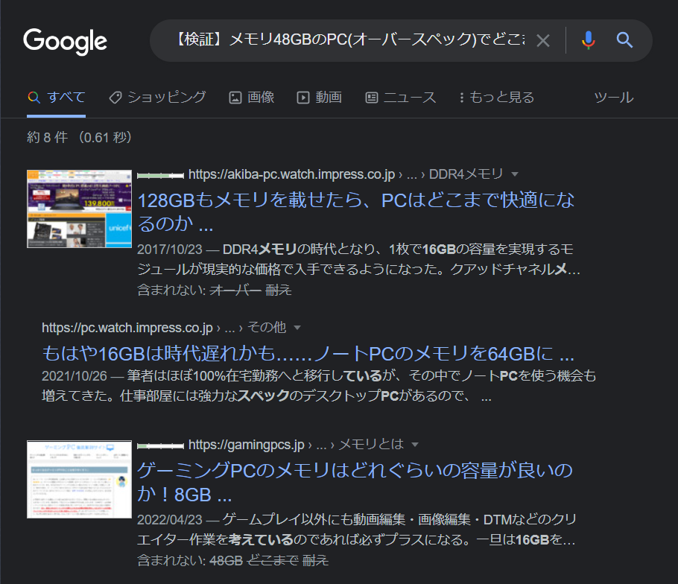Open the ショッピング tab

point(157,97)
